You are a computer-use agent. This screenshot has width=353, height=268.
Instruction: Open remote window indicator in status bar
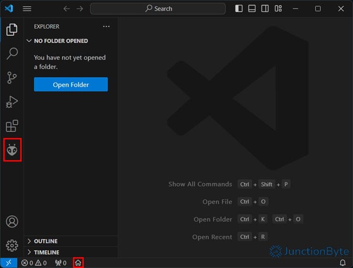click(8, 263)
